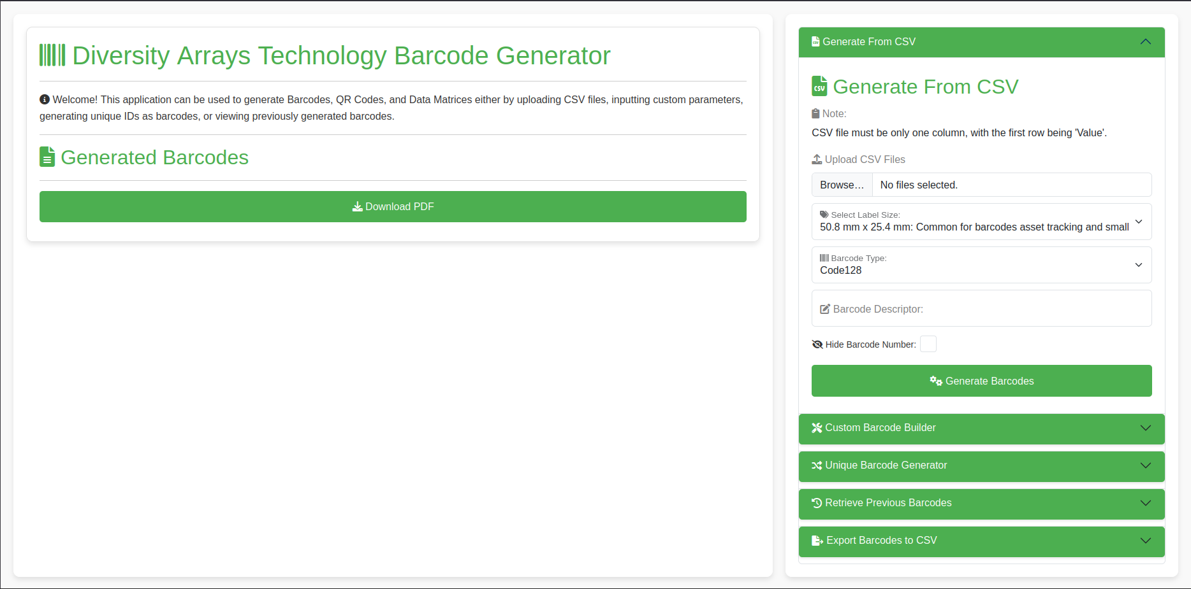Click the barcode icon beside the app title
The width and height of the screenshot is (1191, 589).
pos(52,55)
